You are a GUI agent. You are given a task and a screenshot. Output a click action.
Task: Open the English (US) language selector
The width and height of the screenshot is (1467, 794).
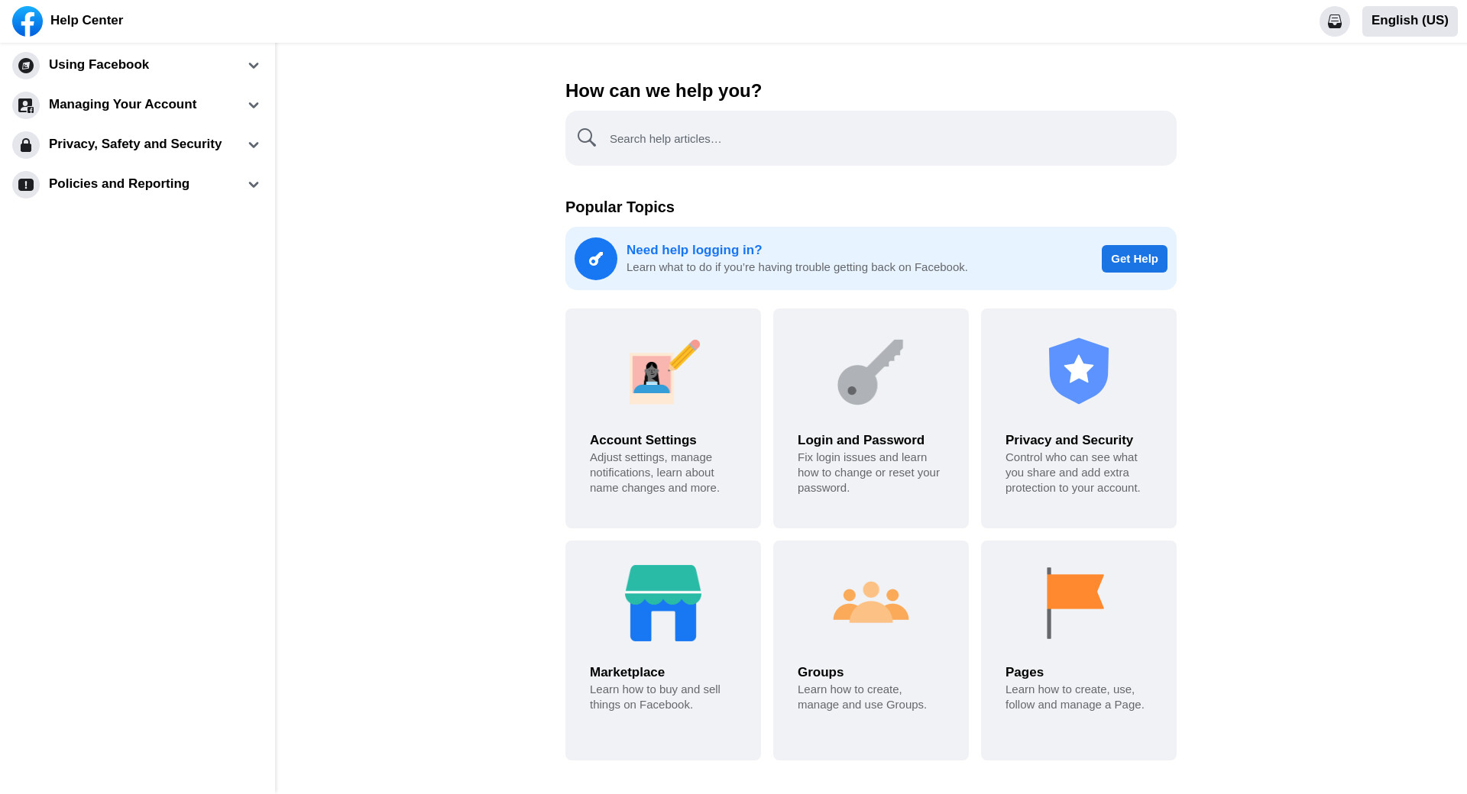pyautogui.click(x=1409, y=21)
